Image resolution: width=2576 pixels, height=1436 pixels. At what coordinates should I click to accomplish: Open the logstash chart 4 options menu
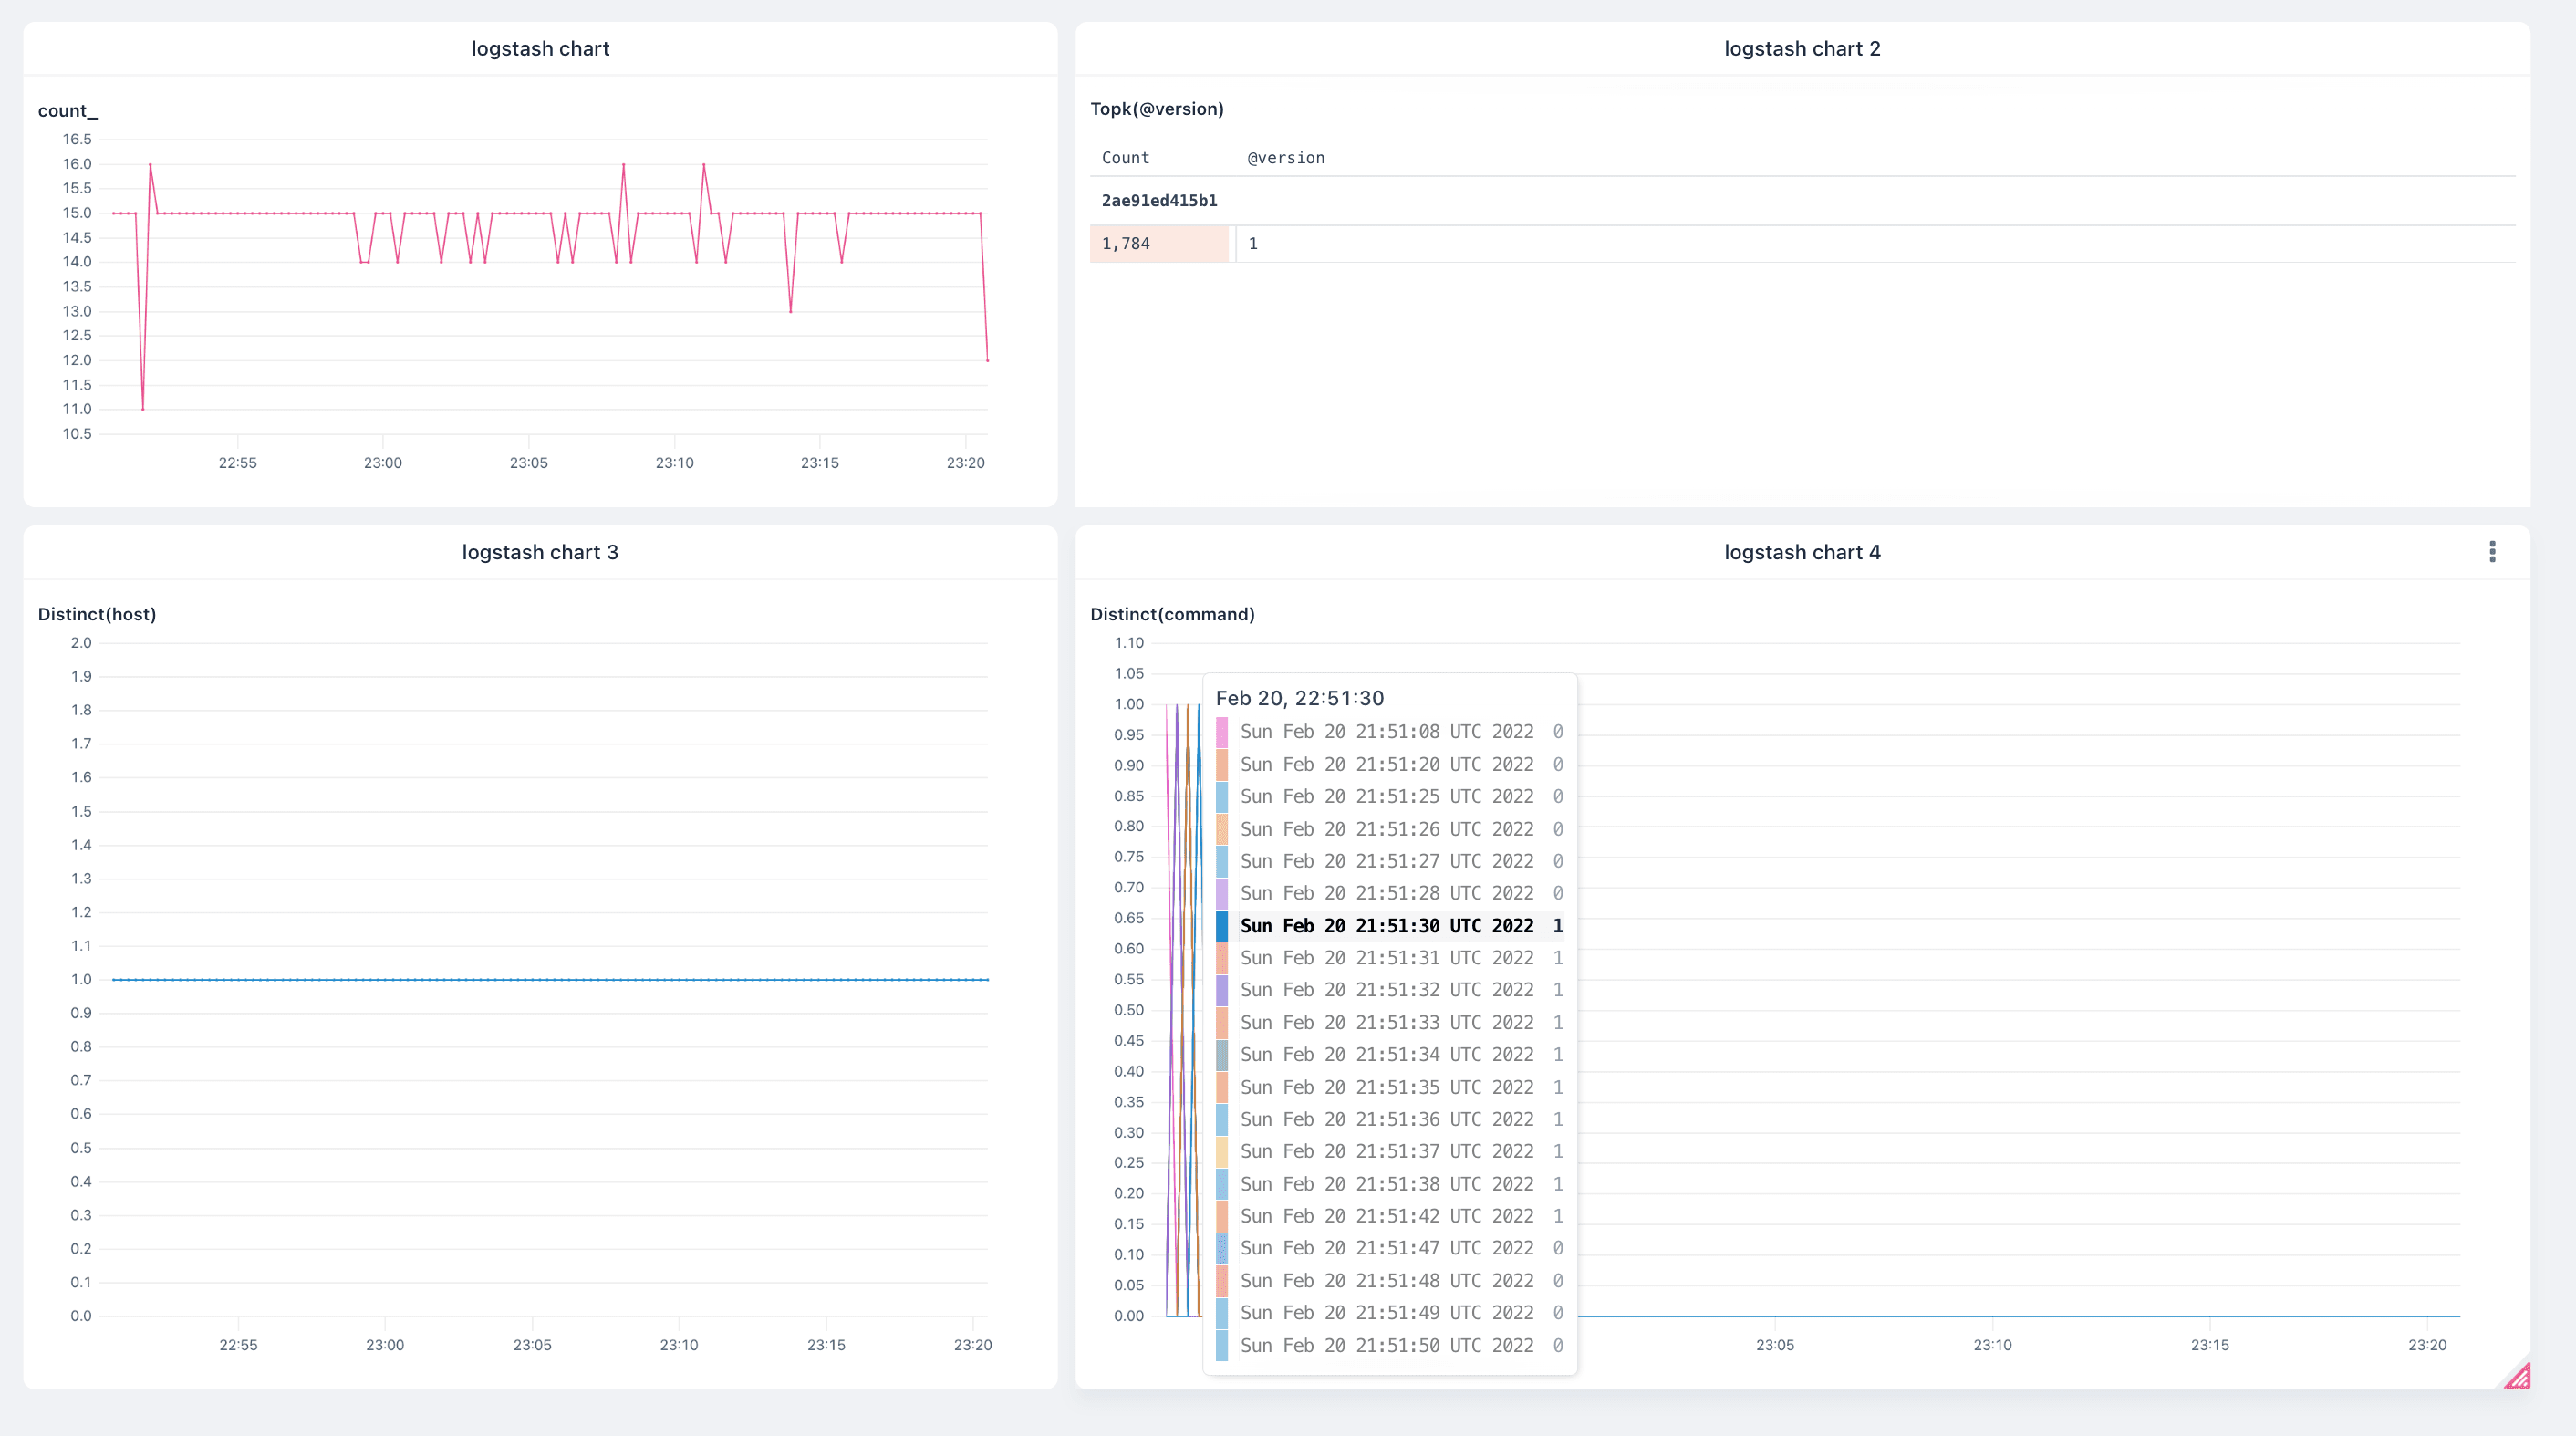click(x=2492, y=552)
